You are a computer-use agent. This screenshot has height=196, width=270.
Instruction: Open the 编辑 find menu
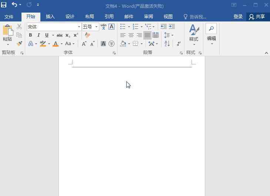(x=211, y=34)
